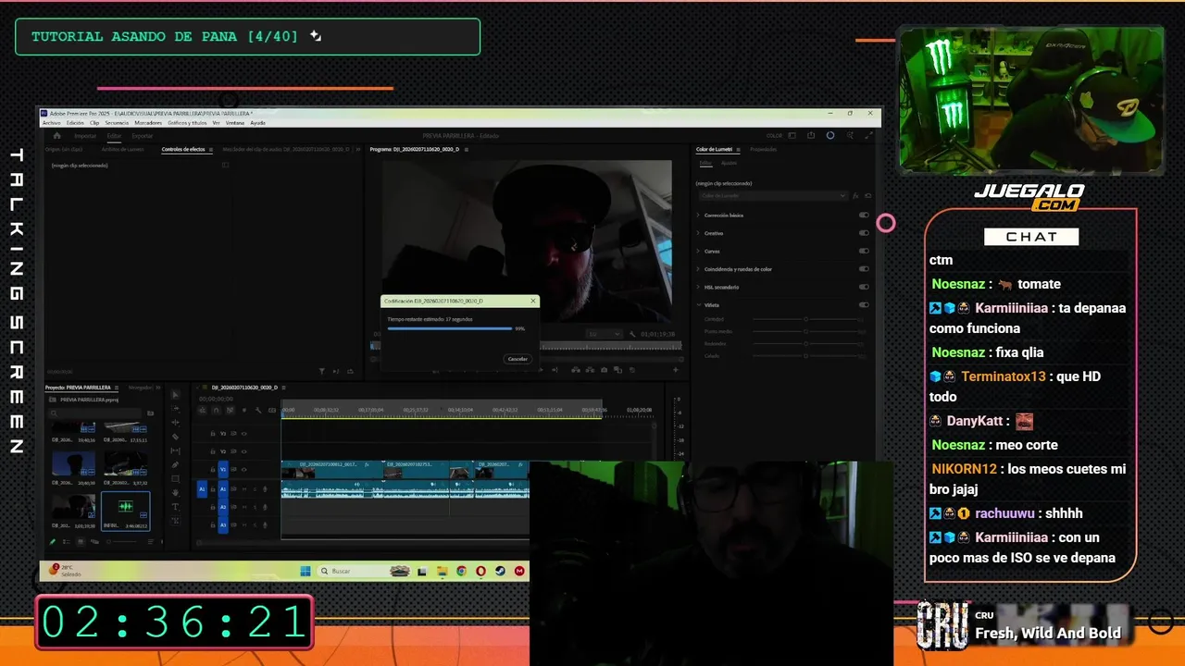Open Propiedades panel tab

point(764,149)
